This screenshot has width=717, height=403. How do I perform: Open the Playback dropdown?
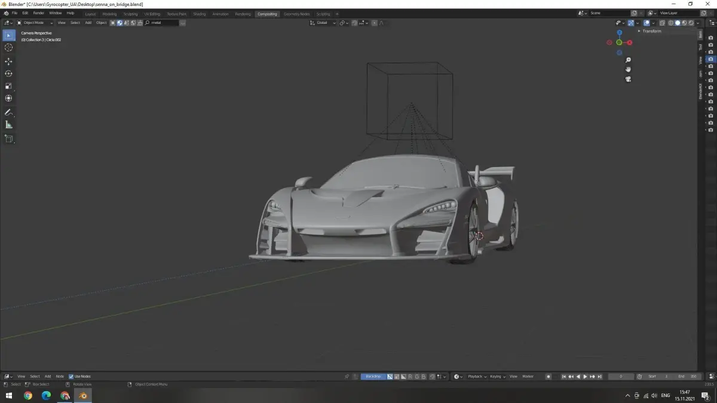477,377
